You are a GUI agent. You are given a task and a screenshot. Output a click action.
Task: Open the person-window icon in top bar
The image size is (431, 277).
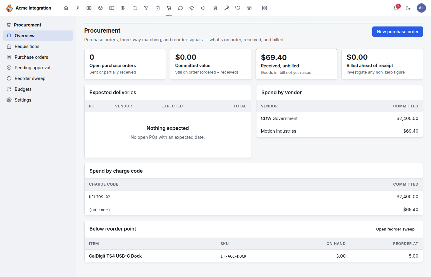[x=249, y=8]
